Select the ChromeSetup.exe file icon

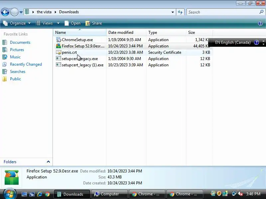click(59, 40)
